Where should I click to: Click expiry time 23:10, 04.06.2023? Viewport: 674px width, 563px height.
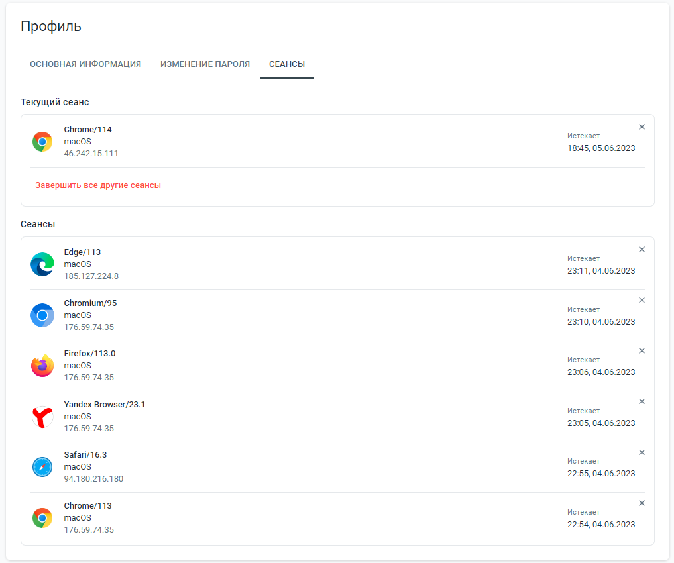[x=601, y=322]
